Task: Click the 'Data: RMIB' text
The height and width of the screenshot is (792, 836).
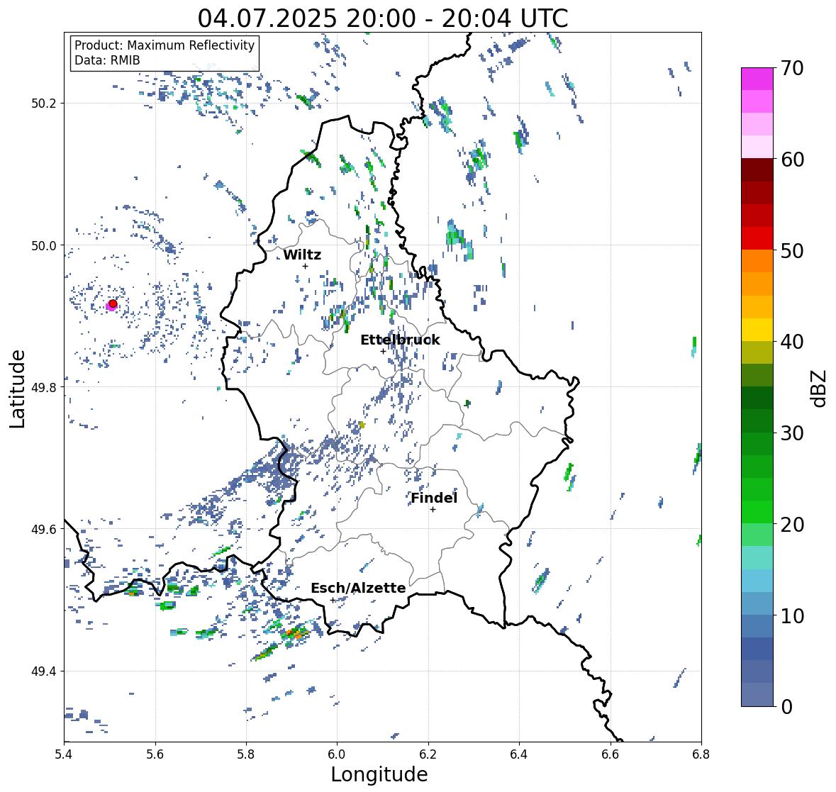Action: (x=107, y=60)
